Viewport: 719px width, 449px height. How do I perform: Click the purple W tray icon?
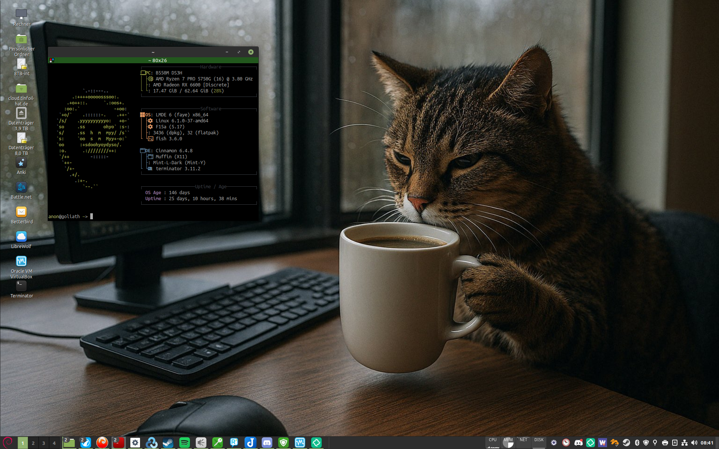[x=602, y=443]
